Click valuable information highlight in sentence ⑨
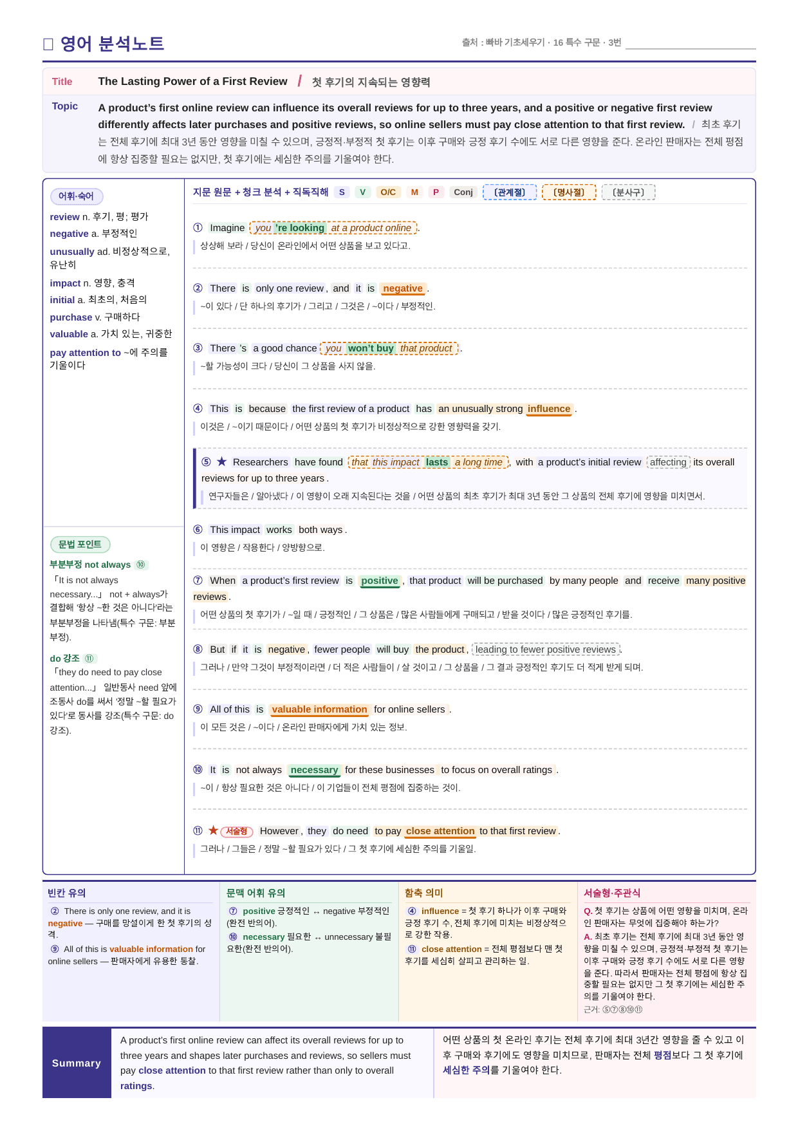Screen dimensions: 798x1129 [319, 709]
